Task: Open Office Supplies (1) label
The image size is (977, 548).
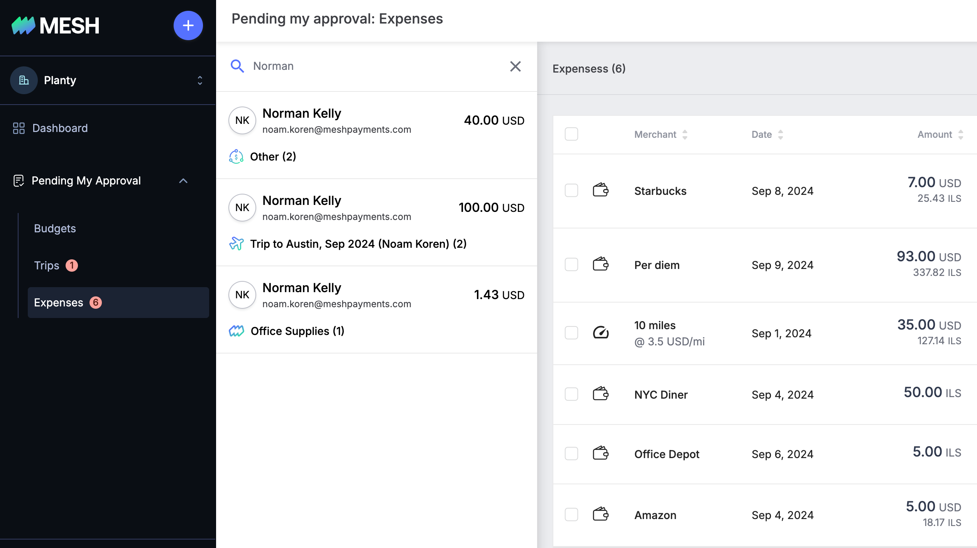Action: [297, 331]
